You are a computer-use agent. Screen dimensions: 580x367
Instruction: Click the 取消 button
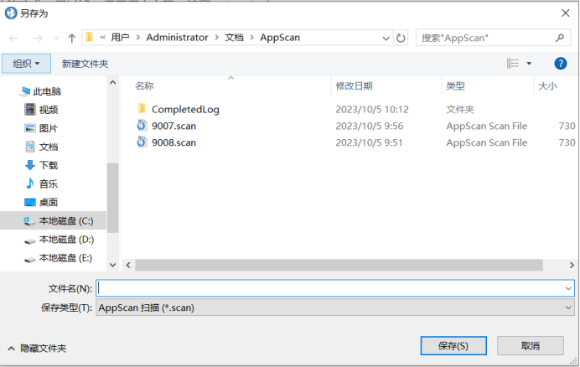point(531,346)
